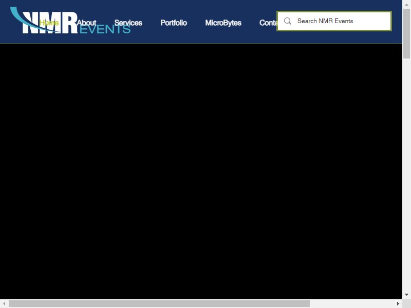Navigate to Portfolio
The height and width of the screenshot is (308, 411).
174,23
